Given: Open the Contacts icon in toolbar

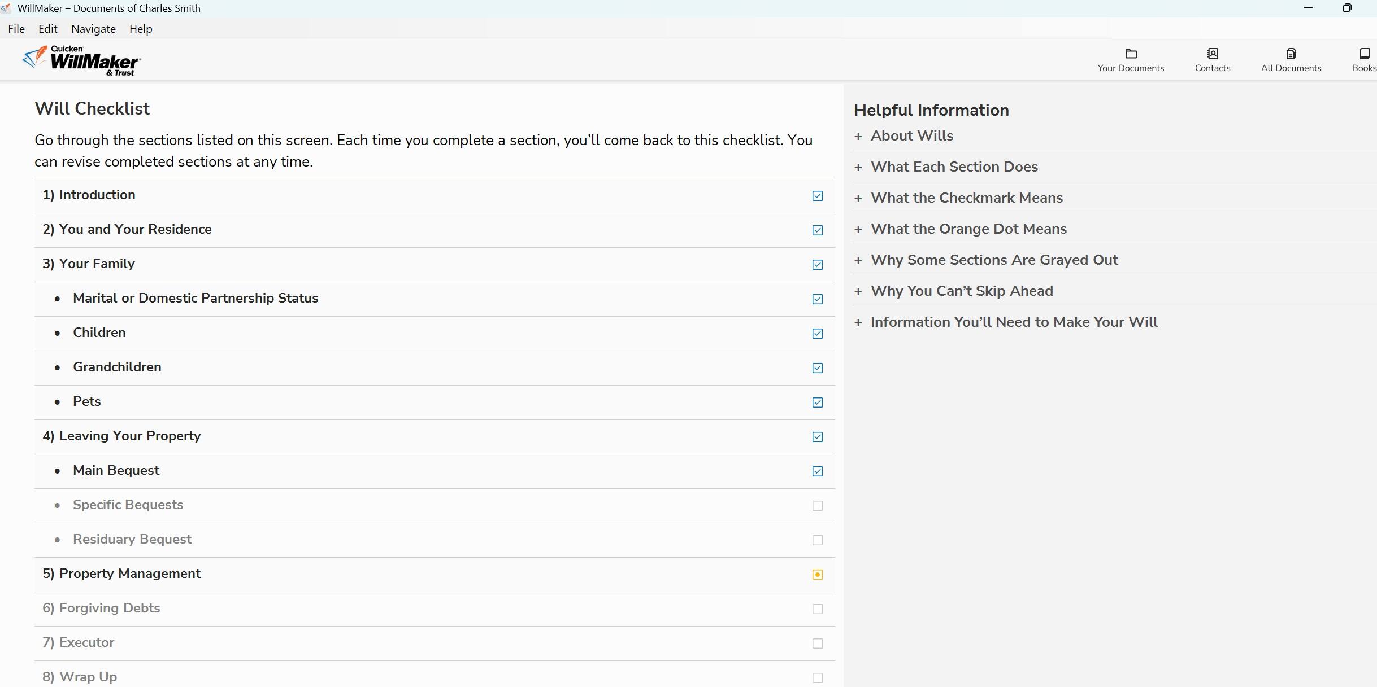Looking at the screenshot, I should (1212, 54).
